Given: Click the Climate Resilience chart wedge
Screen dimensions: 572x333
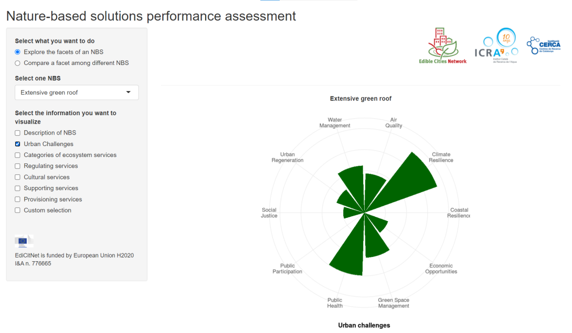Looking at the screenshot, I should 408,180.
